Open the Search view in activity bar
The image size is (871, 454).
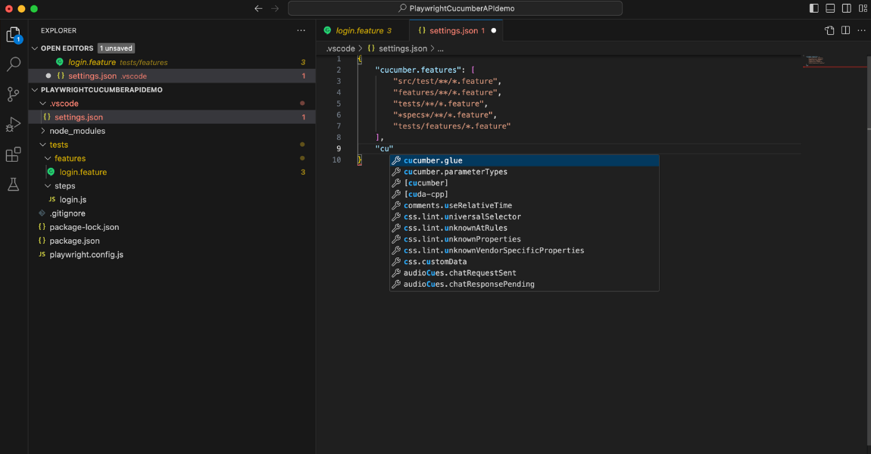coord(14,64)
